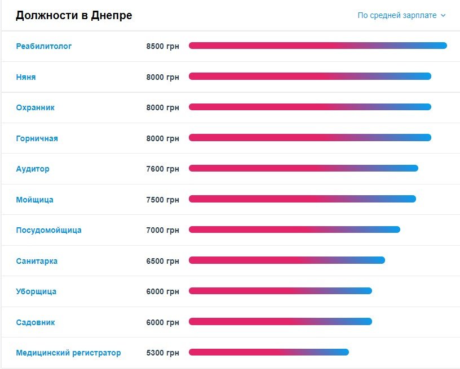This screenshot has width=460, height=369.
Task: Open the По средней зарплате sorting dropdown
Action: coord(398,16)
